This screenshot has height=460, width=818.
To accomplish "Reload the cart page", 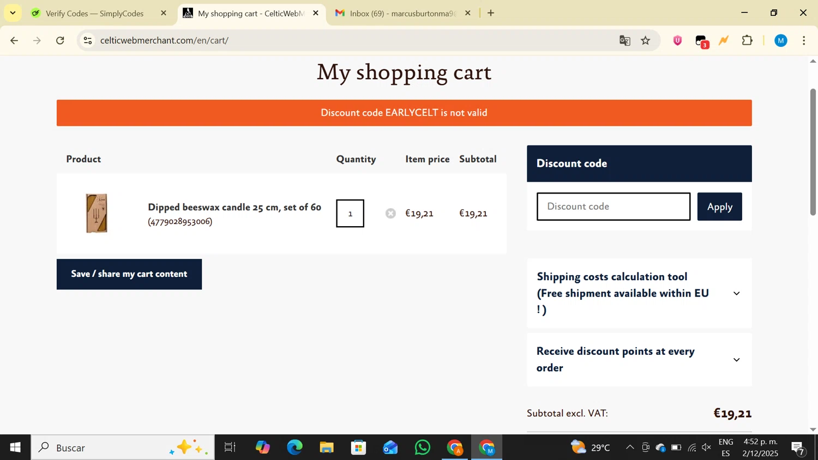I will (x=61, y=40).
